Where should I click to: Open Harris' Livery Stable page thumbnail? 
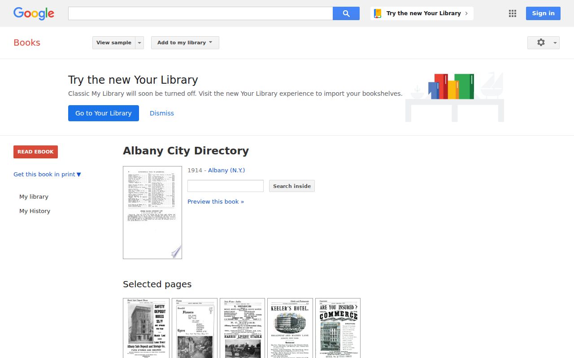click(242, 328)
